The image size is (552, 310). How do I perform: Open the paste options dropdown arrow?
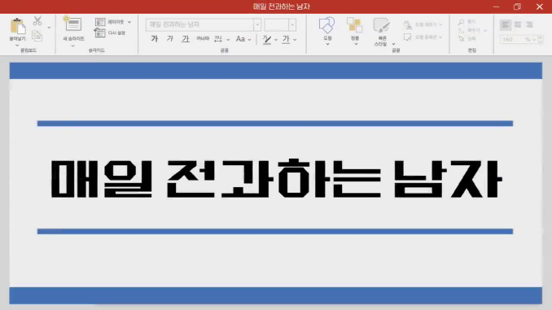17,46
